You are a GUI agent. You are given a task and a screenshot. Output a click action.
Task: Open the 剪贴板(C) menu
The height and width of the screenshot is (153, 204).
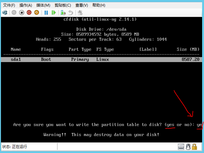[x=63, y=5]
